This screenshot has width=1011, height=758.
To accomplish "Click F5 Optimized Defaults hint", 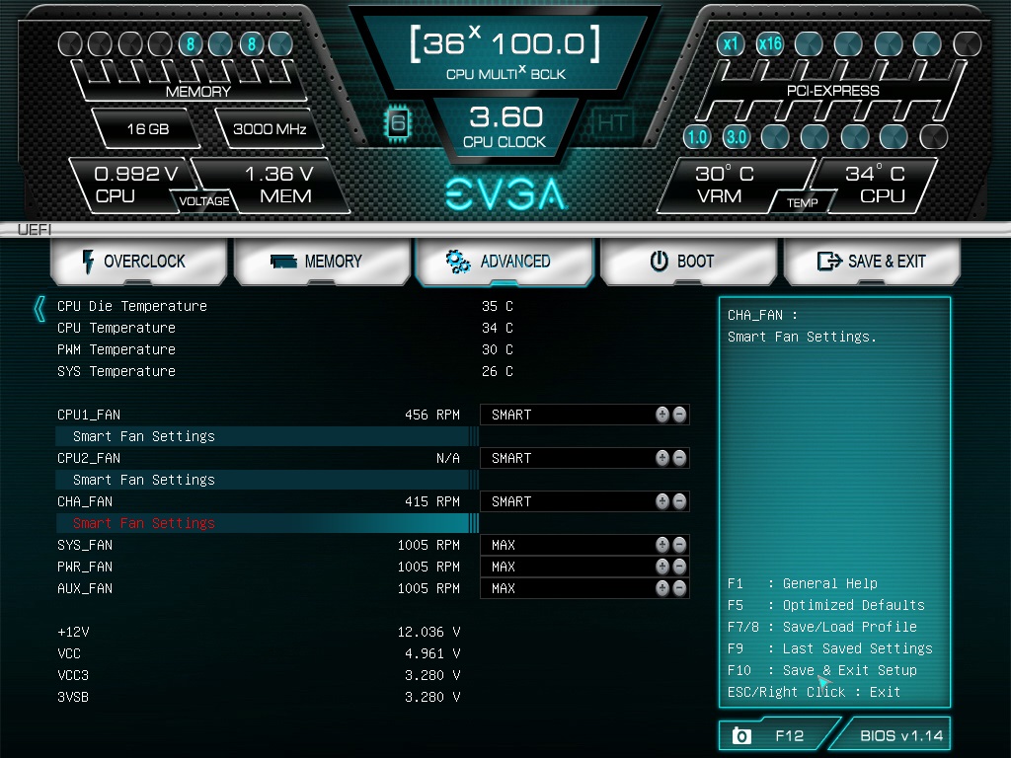I will (x=826, y=605).
